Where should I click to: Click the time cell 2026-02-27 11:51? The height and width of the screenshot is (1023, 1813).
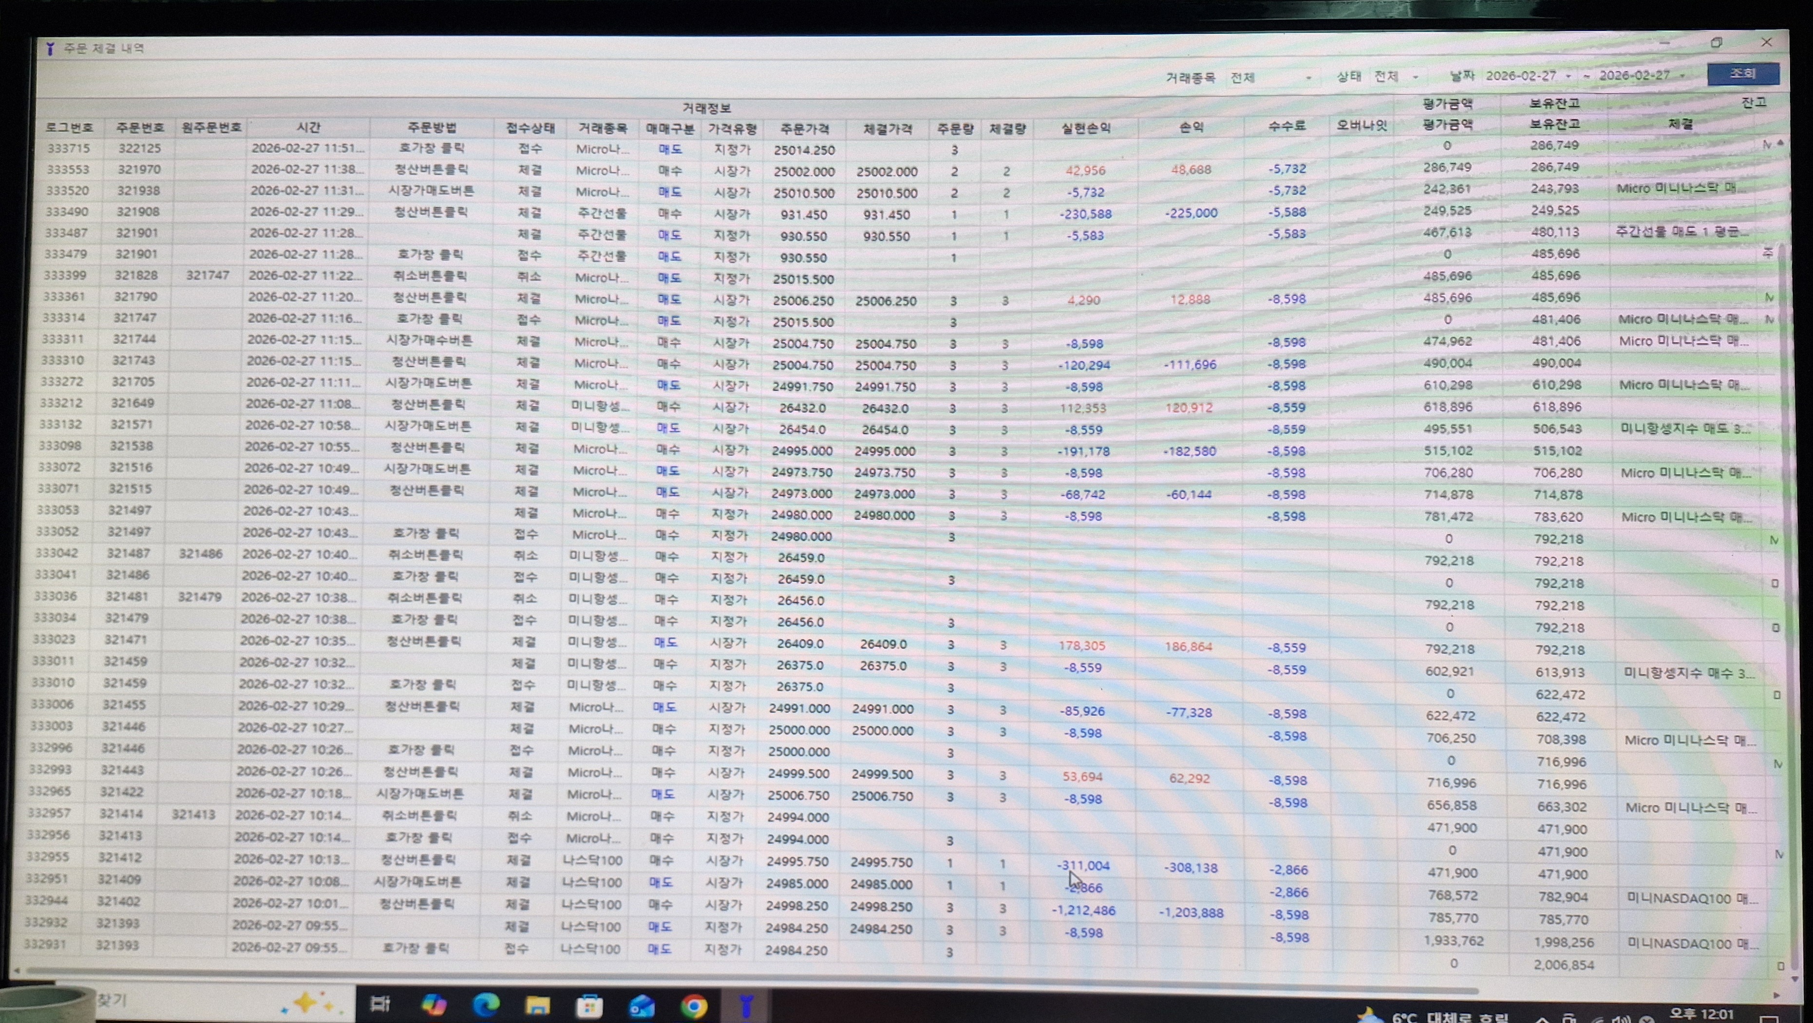click(x=308, y=148)
